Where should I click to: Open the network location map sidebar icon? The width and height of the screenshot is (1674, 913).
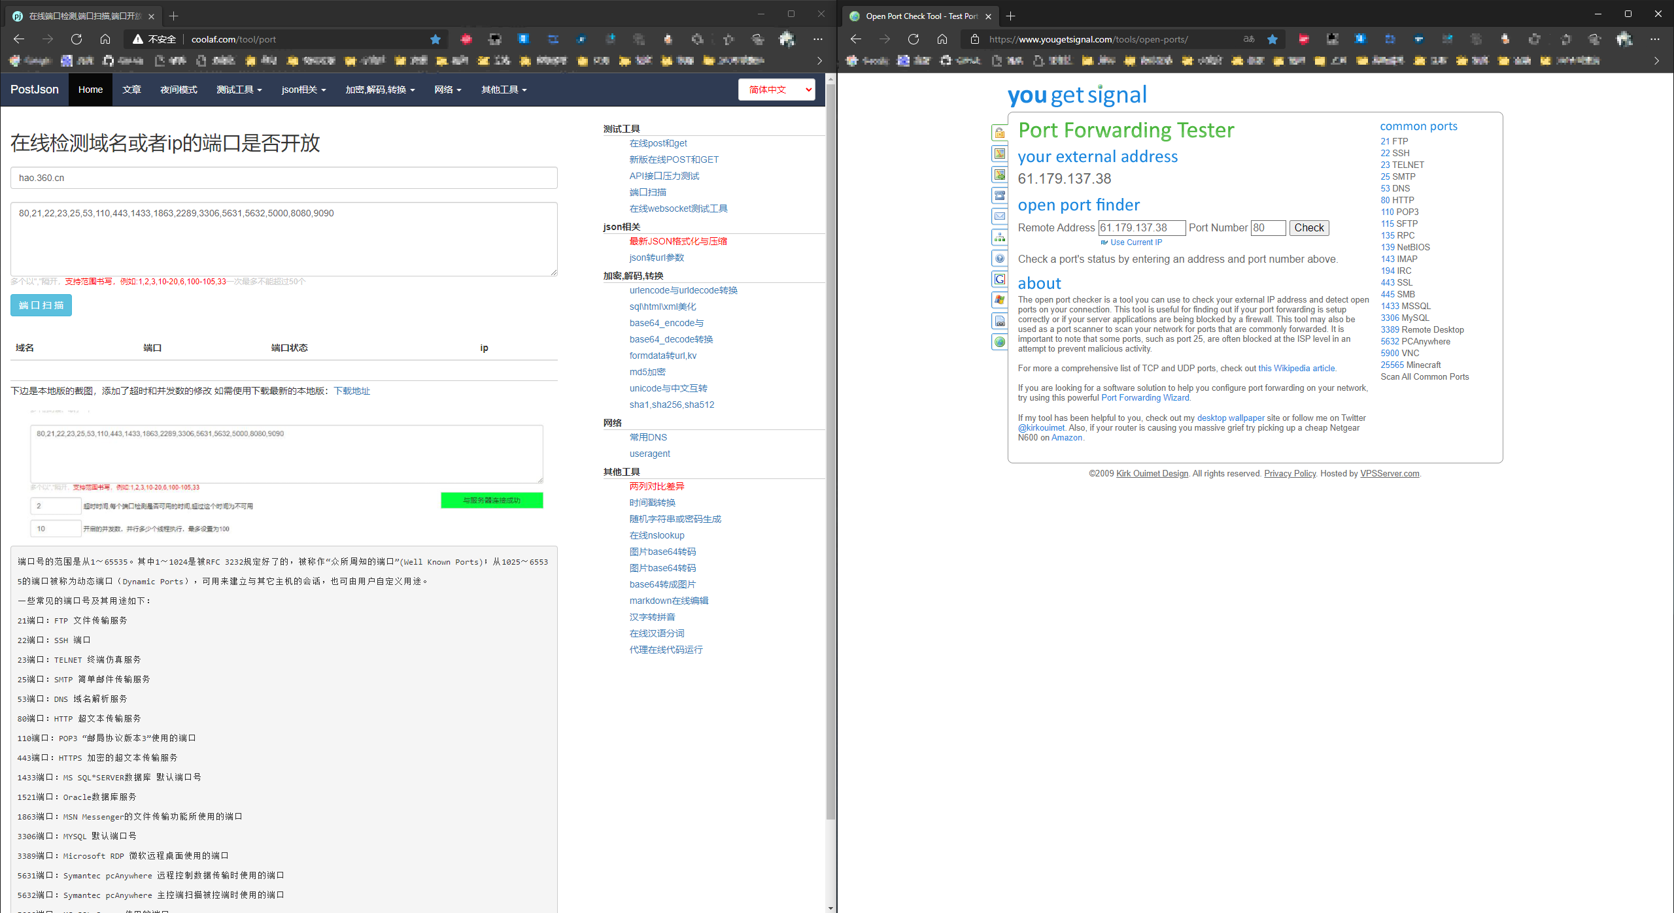[x=999, y=154]
